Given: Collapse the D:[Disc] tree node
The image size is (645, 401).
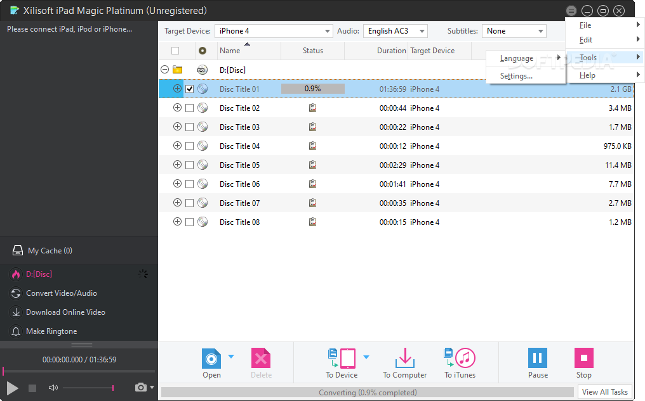Looking at the screenshot, I should 164,69.
